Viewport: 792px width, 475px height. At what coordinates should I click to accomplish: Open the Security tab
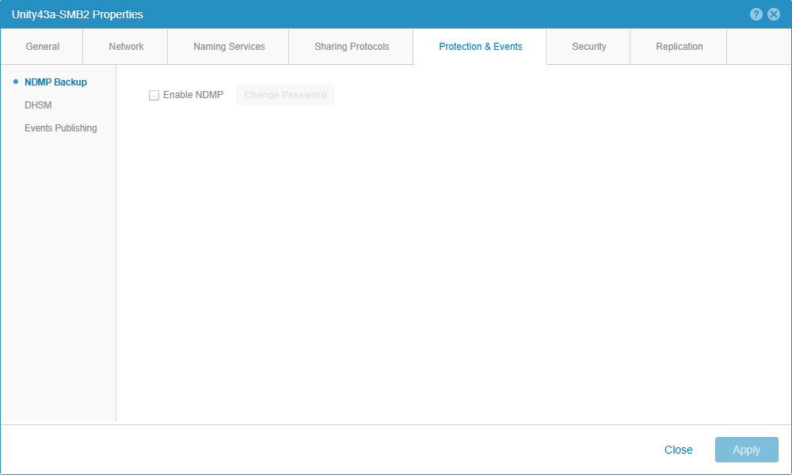click(588, 47)
